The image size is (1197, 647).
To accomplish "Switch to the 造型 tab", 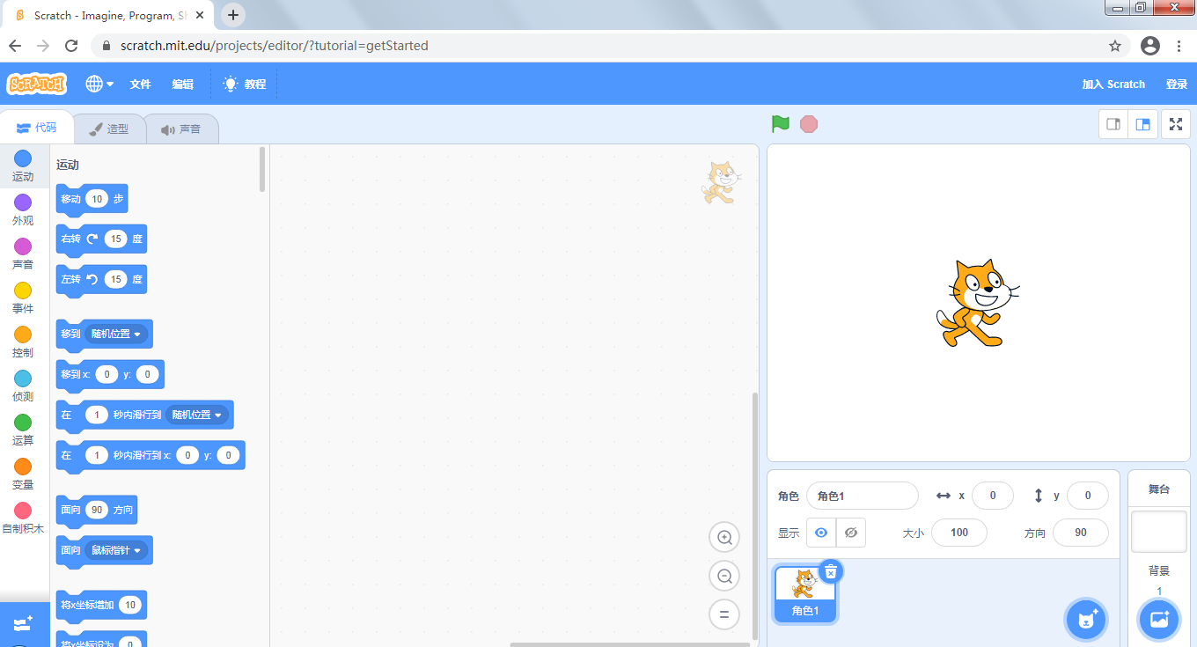I will coord(109,129).
